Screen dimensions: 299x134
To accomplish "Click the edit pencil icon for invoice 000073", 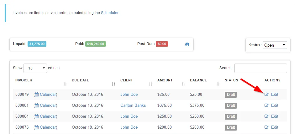I will 267,127.
